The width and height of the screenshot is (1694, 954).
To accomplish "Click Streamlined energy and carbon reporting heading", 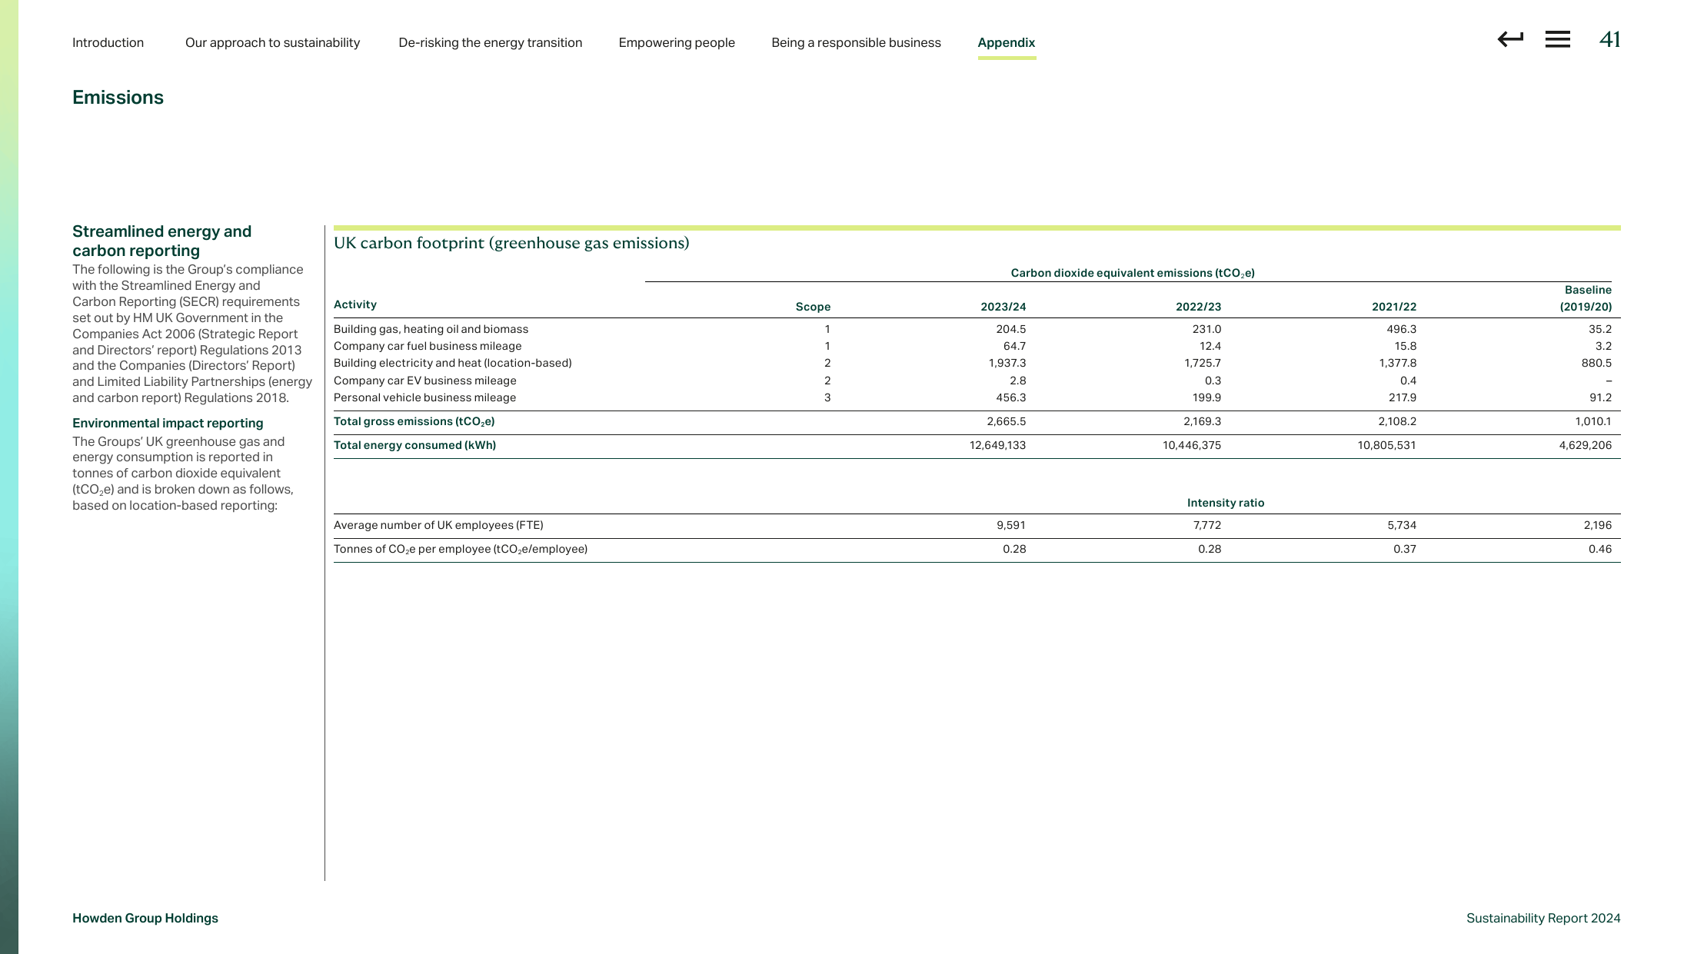I will [x=161, y=241].
